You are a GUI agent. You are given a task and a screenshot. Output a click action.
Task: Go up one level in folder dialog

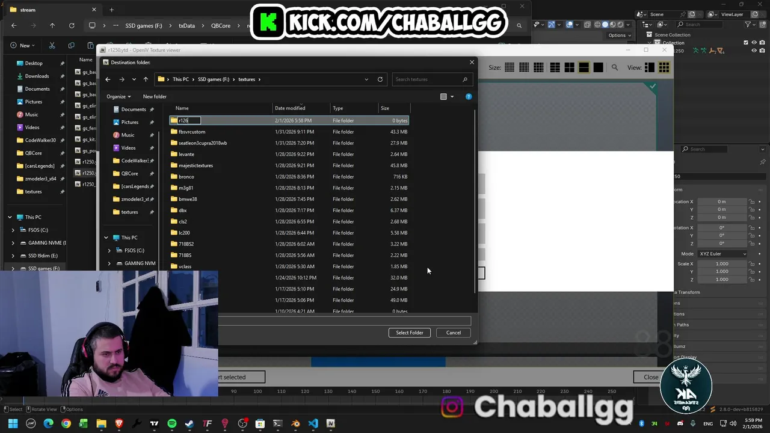(x=146, y=79)
